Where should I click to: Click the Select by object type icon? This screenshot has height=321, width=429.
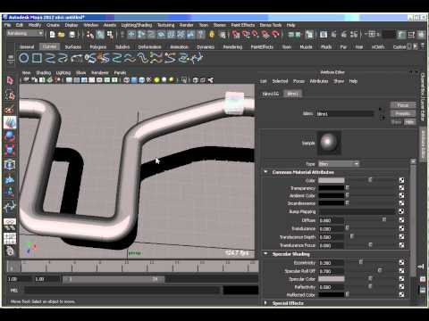click(x=100, y=35)
